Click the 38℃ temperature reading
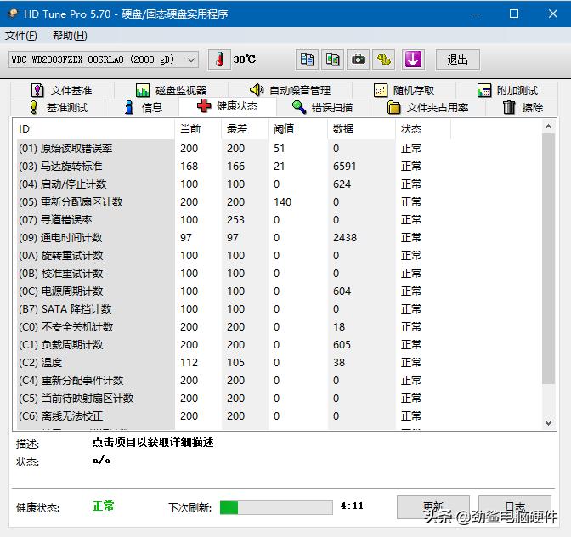Screen dimensions: 571x537 coord(245,59)
